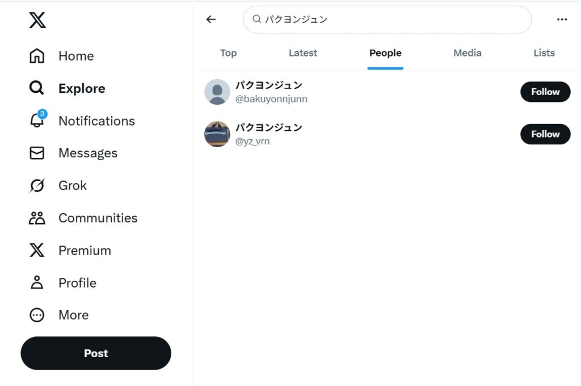
Task: Click the search query input field
Action: tap(387, 19)
